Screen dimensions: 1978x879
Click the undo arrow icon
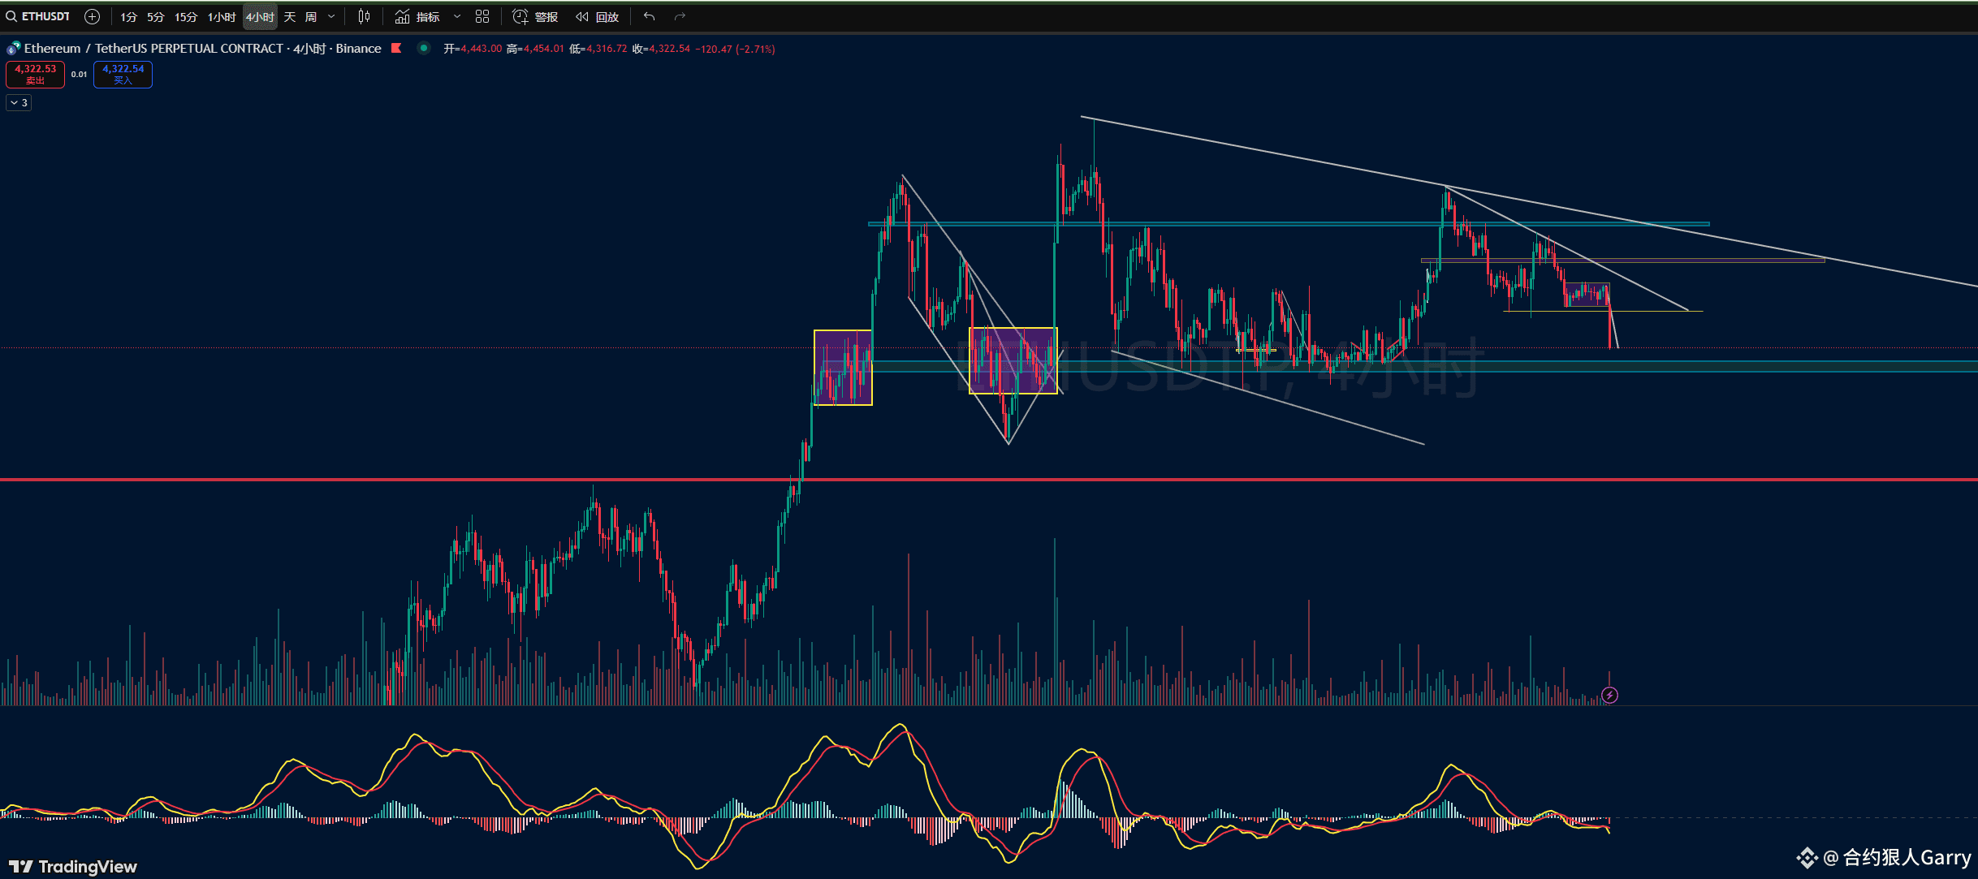pyautogui.click(x=649, y=16)
